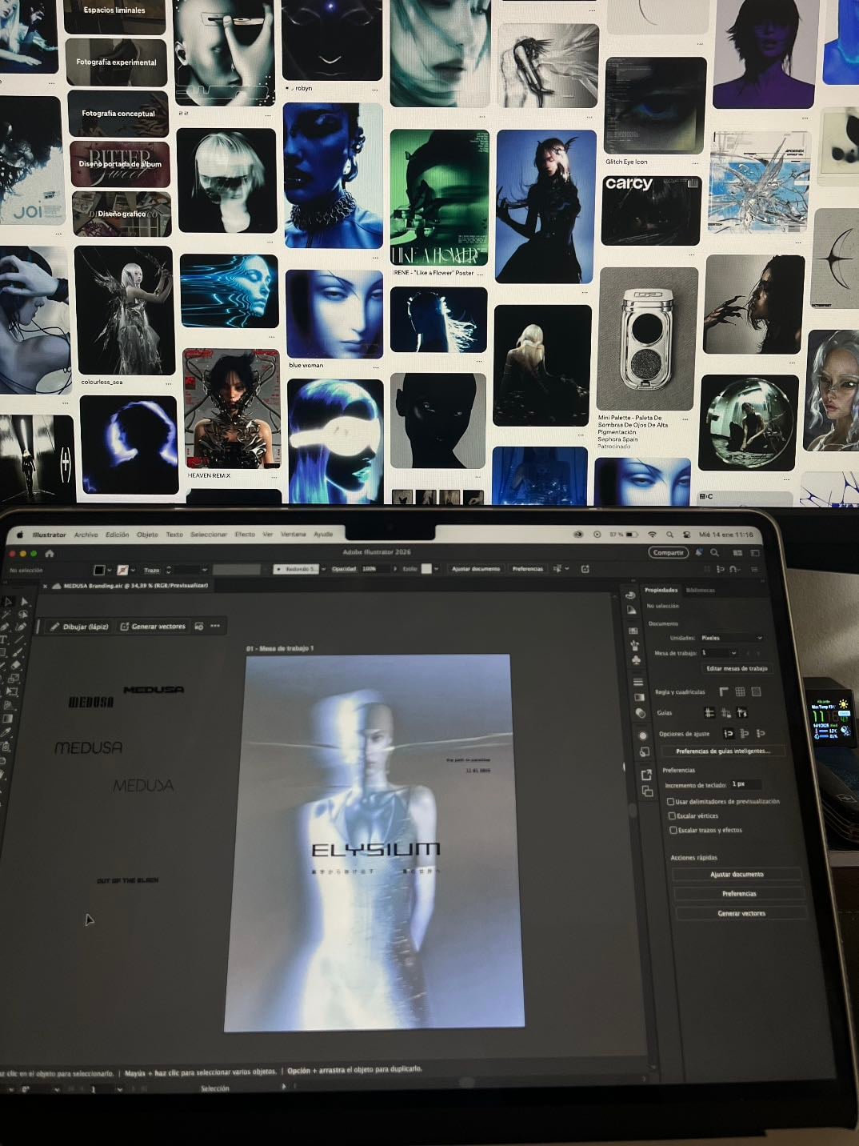Click the Incremento de teclado input field
This screenshot has width=859, height=1146.
pyautogui.click(x=745, y=784)
